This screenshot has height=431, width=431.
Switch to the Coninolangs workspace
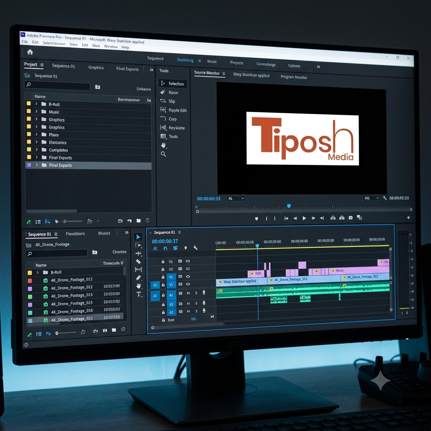[x=266, y=64]
